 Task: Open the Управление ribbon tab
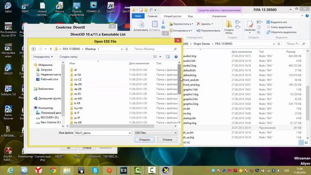click(219, 16)
